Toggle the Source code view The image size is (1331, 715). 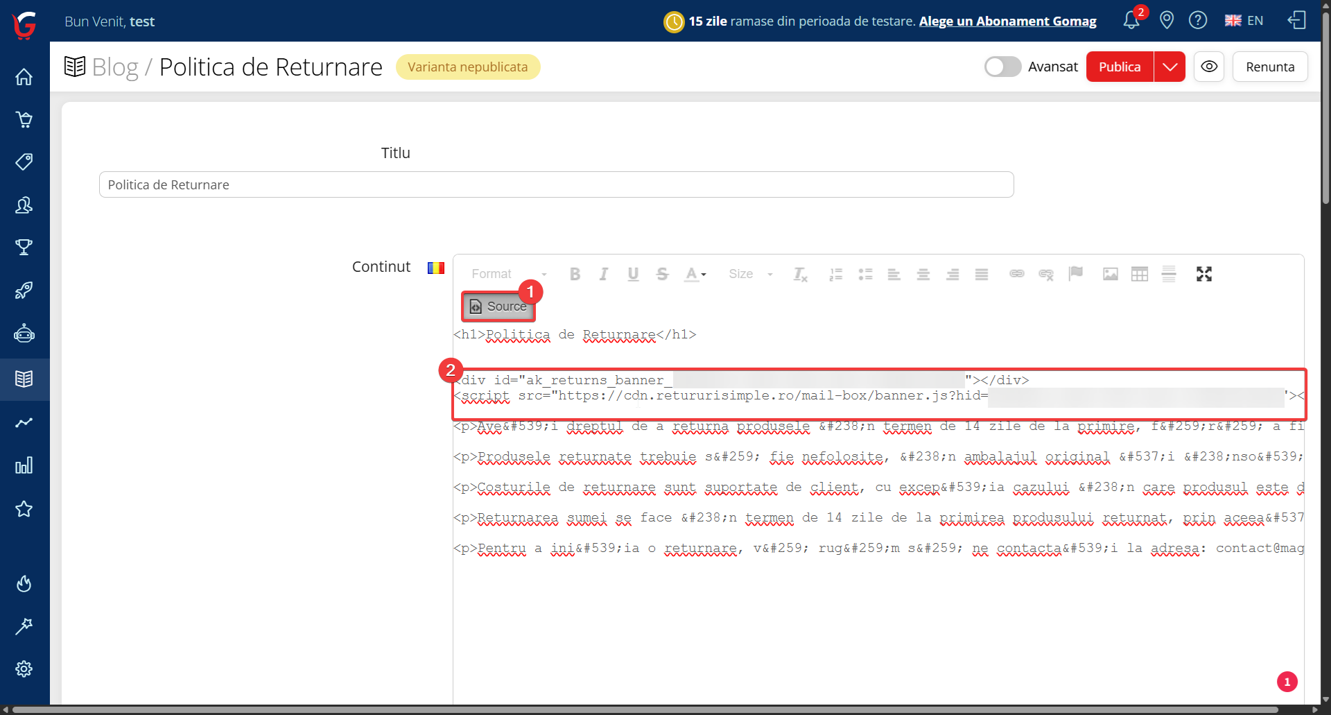[x=498, y=307]
